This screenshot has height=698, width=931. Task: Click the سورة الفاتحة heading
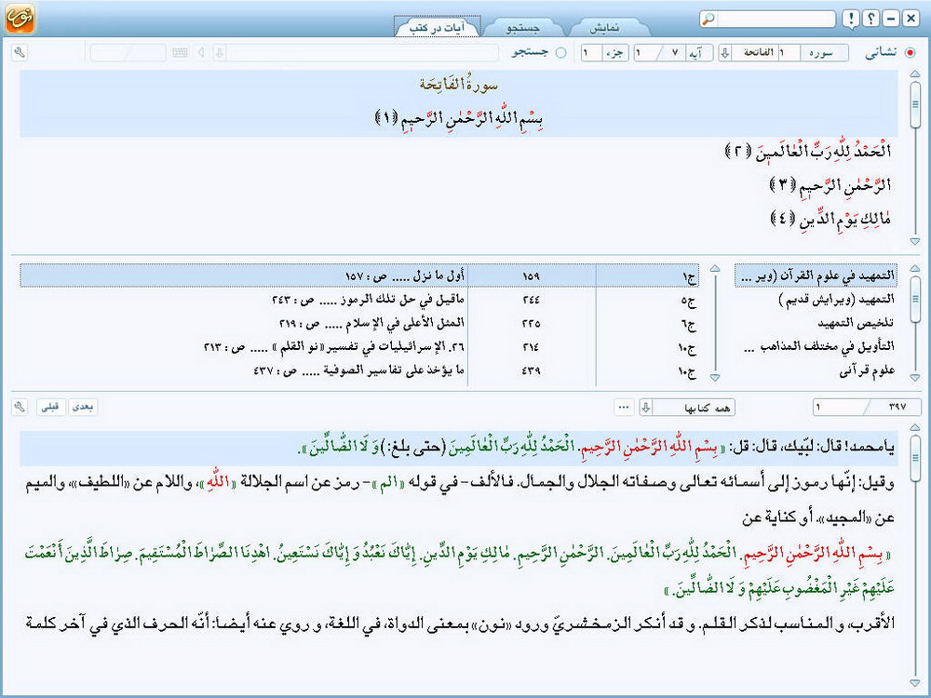(x=458, y=85)
